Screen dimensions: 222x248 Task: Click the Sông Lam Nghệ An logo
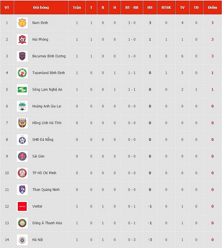[x=22, y=90]
